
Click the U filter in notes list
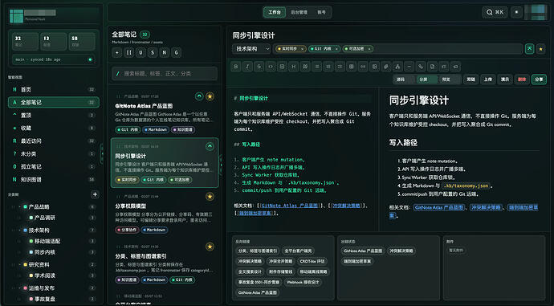(141, 53)
